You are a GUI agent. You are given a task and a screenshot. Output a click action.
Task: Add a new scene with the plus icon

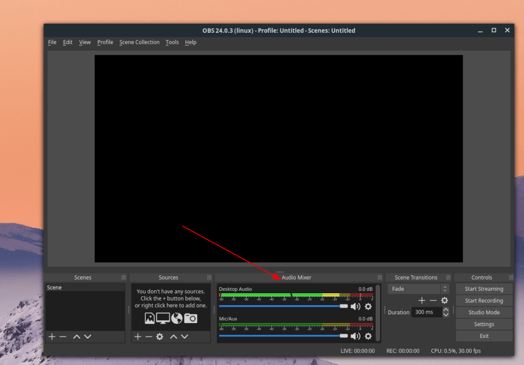click(52, 337)
